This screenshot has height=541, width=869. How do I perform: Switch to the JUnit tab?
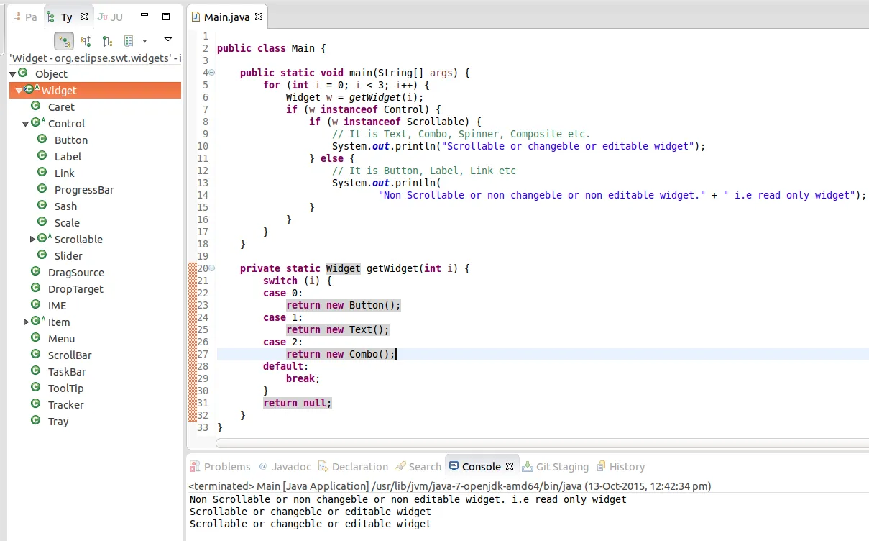point(110,17)
